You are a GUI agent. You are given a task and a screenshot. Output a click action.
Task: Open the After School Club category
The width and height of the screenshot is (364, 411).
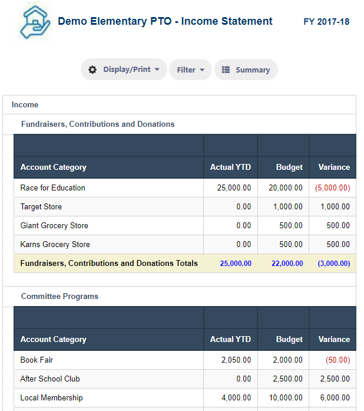click(x=50, y=379)
